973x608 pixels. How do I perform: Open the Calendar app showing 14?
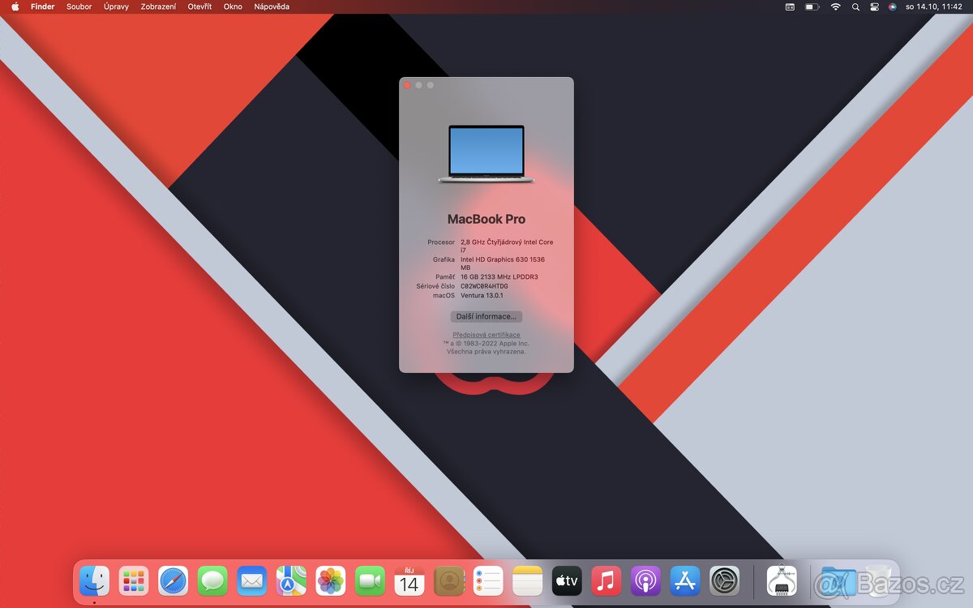coord(409,581)
